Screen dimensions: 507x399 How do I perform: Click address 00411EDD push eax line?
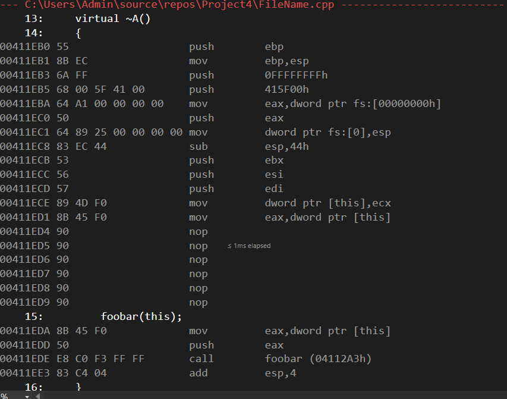pos(141,345)
